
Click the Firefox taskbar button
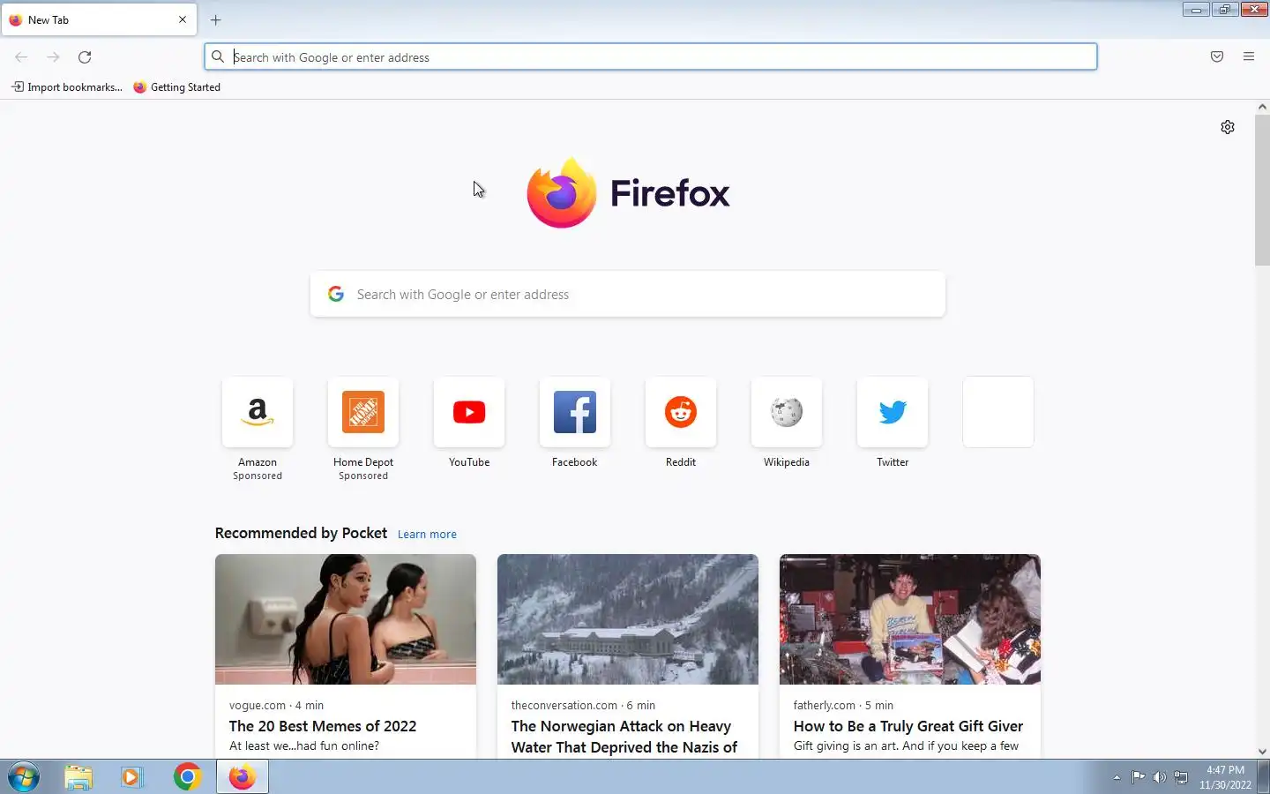[x=242, y=777]
